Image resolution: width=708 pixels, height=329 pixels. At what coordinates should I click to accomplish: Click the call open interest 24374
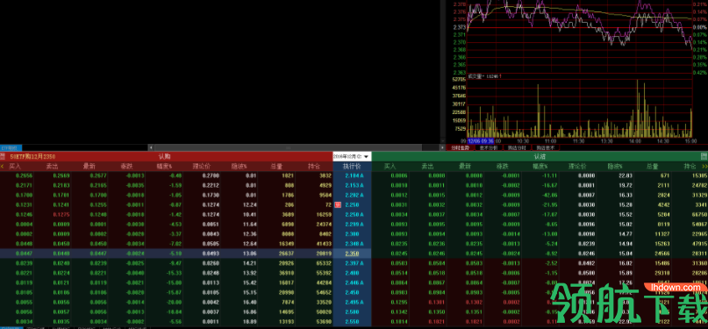click(324, 224)
